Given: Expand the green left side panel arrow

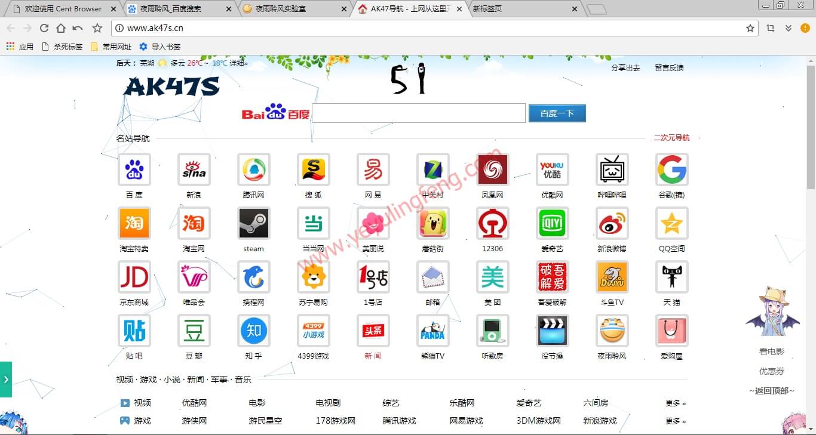Looking at the screenshot, I should point(6,380).
